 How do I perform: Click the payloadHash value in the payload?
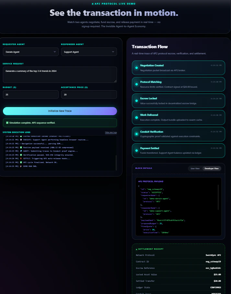(171, 220)
